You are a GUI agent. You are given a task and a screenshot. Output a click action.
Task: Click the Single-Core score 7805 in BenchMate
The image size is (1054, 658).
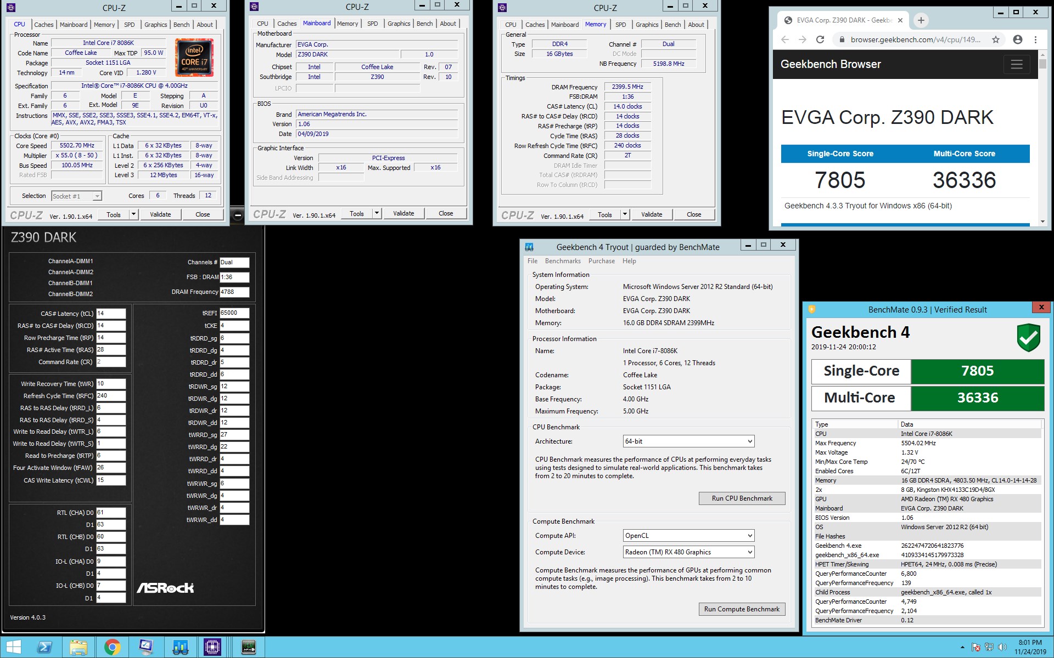tap(977, 371)
